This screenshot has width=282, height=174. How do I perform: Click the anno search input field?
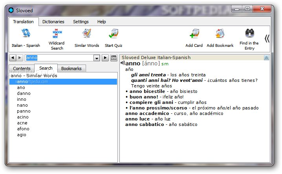(59, 58)
